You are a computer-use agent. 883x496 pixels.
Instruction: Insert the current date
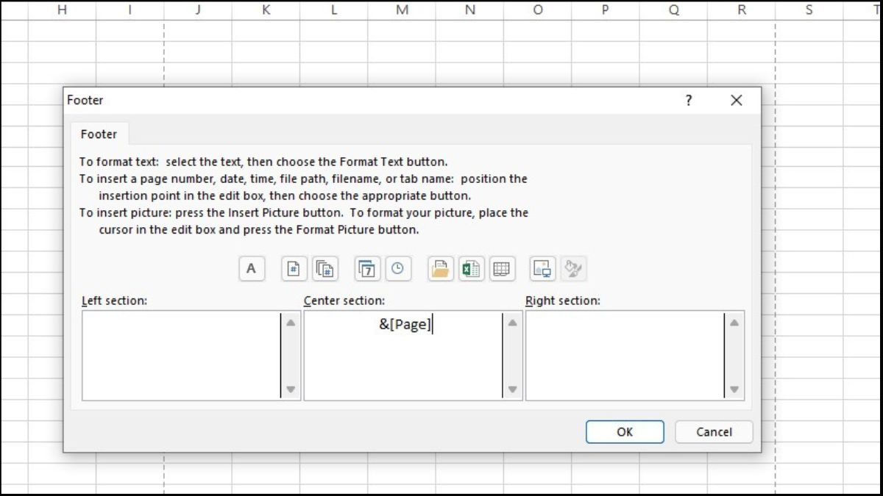click(366, 268)
